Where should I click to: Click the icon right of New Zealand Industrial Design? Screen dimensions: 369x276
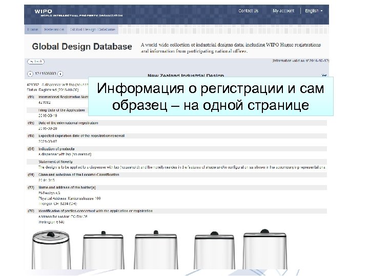pyautogui.click(x=324, y=75)
